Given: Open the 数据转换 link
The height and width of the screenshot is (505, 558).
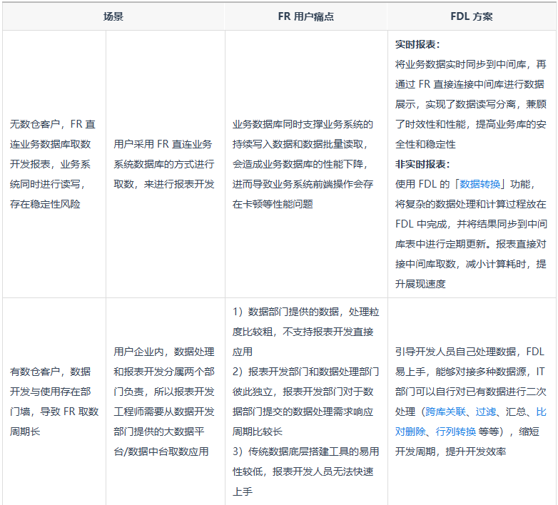Looking at the screenshot, I should 480,184.
